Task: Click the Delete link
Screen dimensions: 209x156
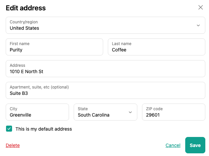Action: tap(13, 145)
